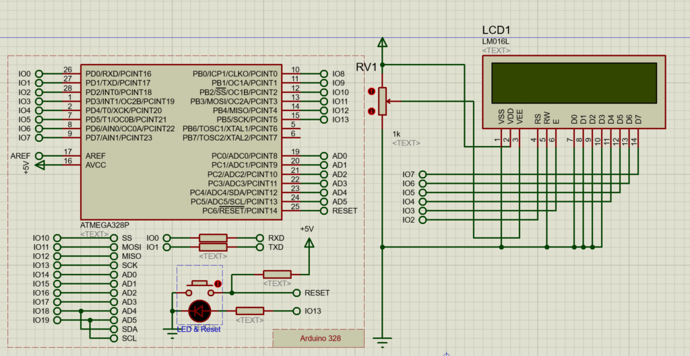Select the reset pushbutton switch symbol
Image resolution: width=690 pixels, height=356 pixels.
click(199, 288)
